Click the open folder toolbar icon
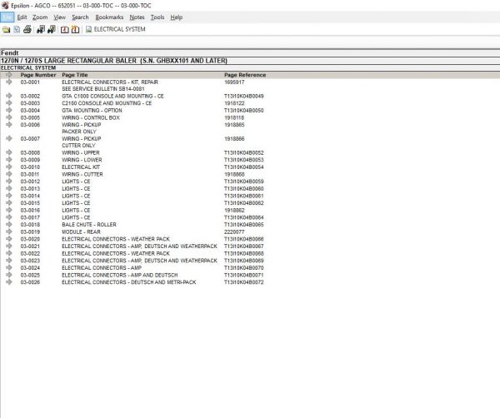This screenshot has height=418, width=500. tap(6, 30)
